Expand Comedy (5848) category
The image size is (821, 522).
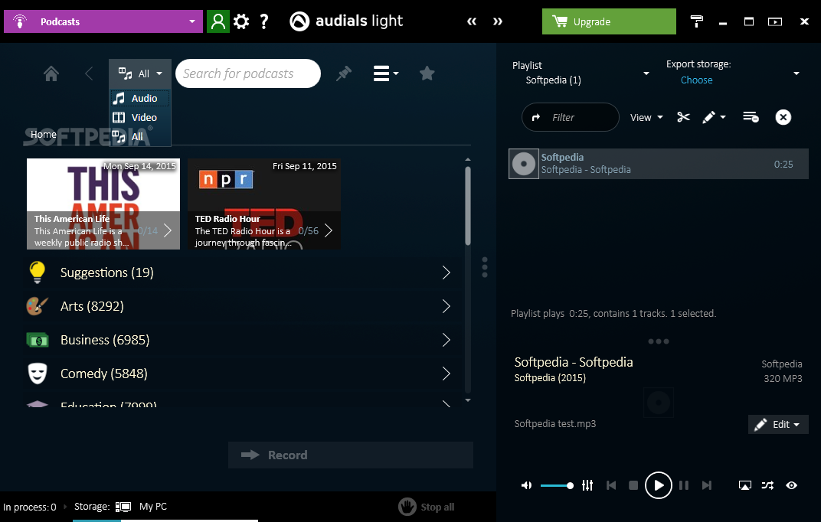pyautogui.click(x=239, y=374)
